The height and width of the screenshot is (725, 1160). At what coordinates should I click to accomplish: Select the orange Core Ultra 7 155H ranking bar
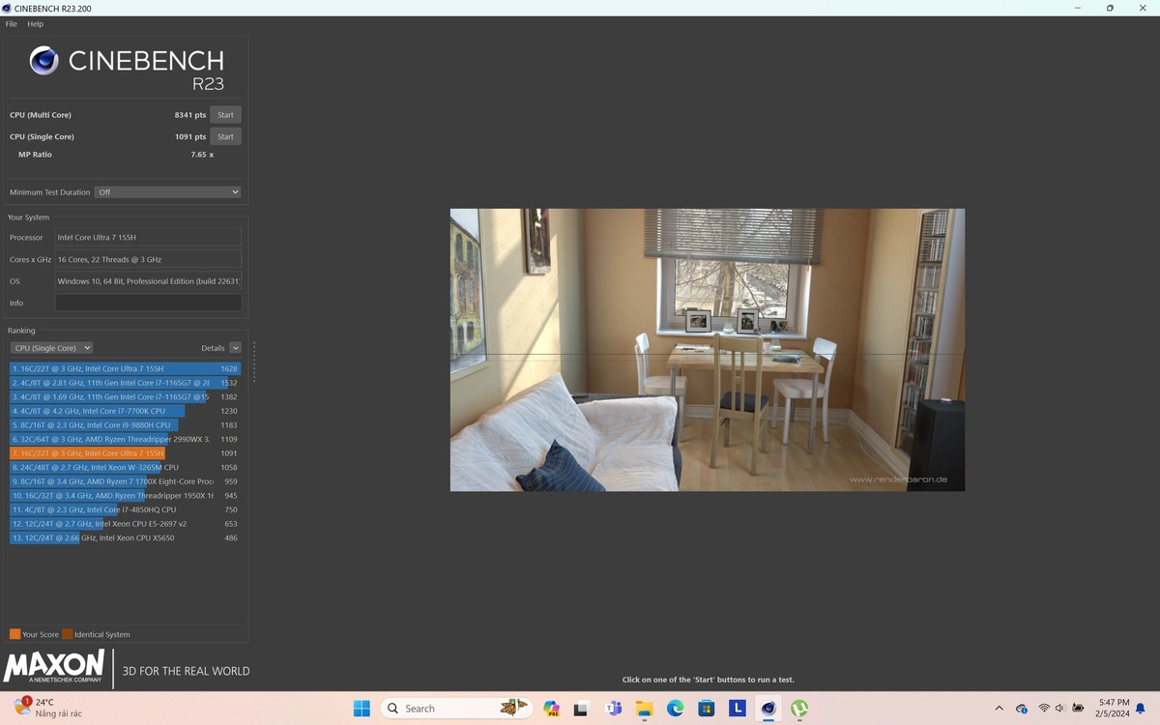(88, 453)
